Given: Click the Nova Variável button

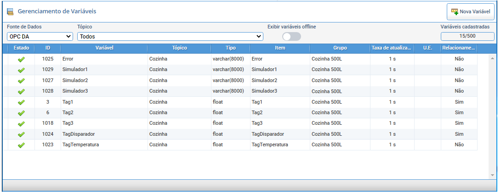Looking at the screenshot, I should pos(471,12).
